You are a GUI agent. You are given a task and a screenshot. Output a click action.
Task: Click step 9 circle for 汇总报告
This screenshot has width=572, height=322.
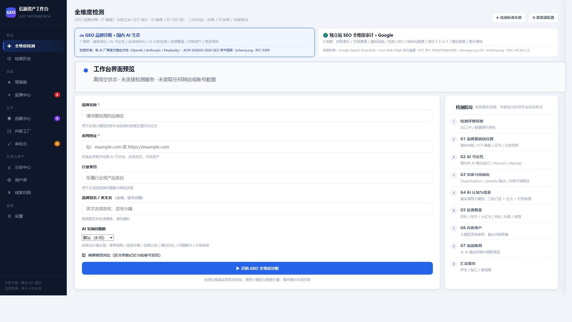[x=454, y=264]
